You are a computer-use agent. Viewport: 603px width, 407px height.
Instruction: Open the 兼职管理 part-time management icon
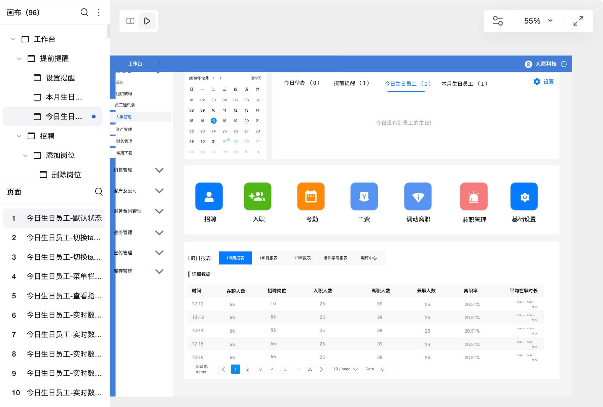point(474,196)
